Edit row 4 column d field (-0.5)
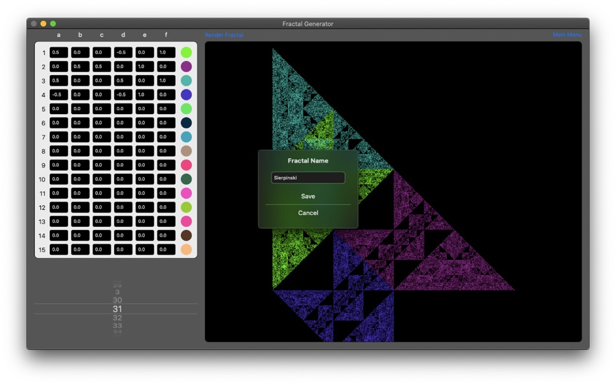Image resolution: width=616 pixels, height=385 pixels. (x=123, y=95)
